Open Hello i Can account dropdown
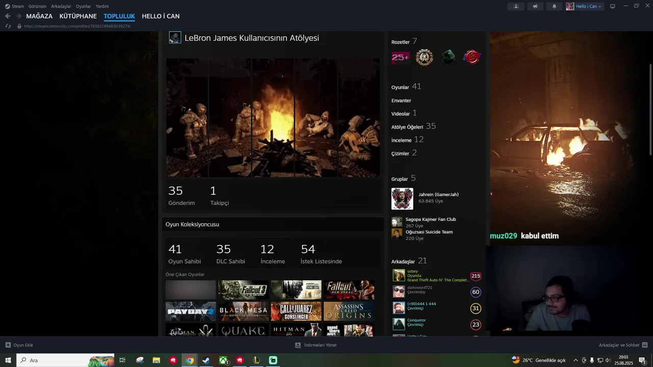653x367 pixels. (x=585, y=6)
